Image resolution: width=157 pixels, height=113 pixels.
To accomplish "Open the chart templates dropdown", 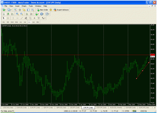I will tap(47, 14).
